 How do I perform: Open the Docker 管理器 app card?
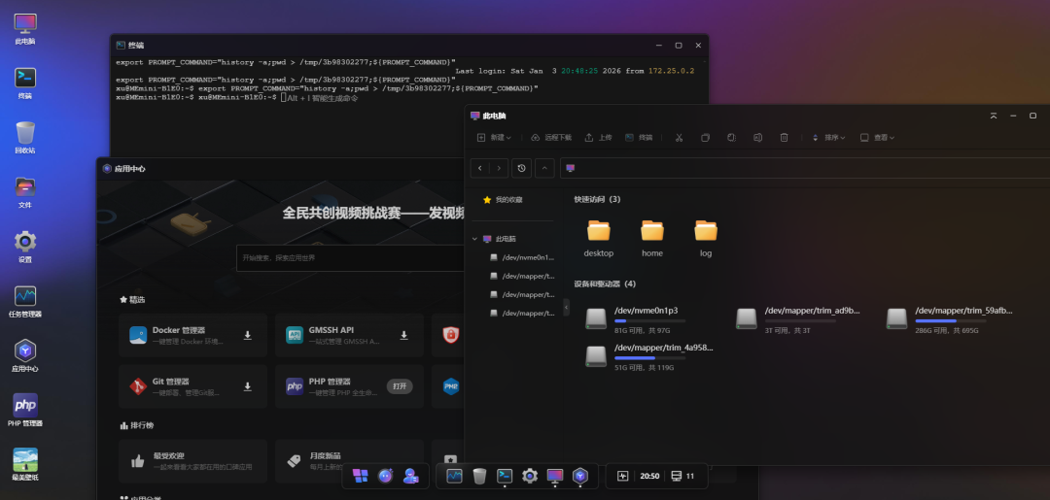[x=192, y=336]
